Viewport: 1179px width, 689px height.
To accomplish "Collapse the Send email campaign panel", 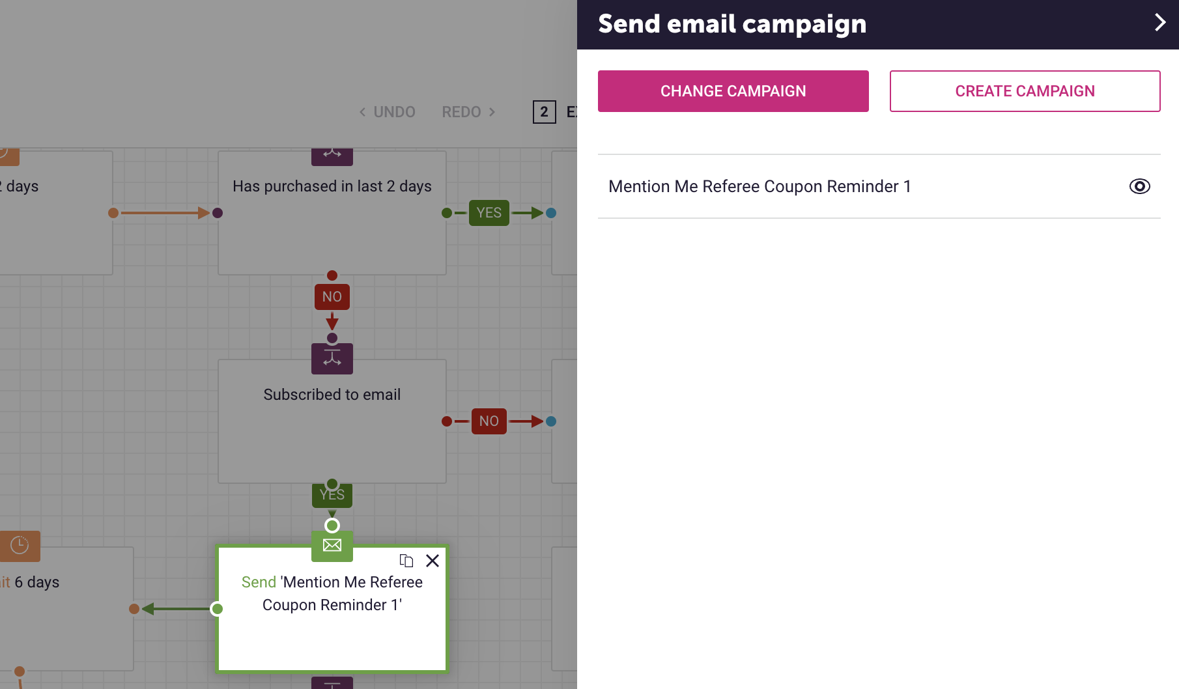I will [1159, 23].
